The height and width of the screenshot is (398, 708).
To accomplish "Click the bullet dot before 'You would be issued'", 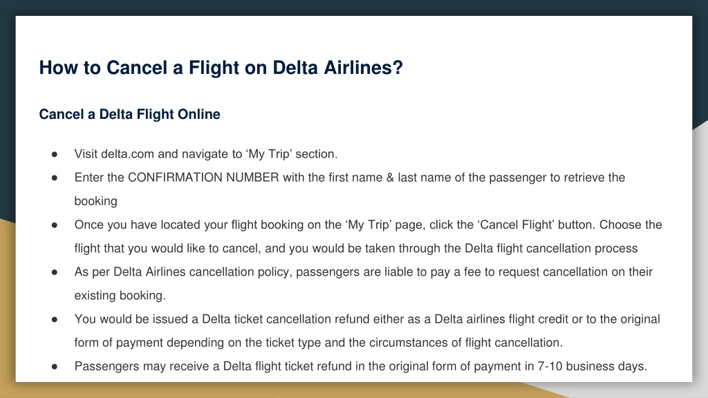I will pos(55,319).
